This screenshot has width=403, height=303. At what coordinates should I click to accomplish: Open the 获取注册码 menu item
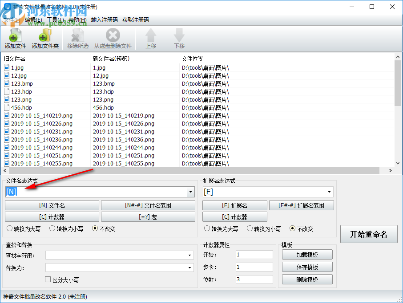pos(136,20)
